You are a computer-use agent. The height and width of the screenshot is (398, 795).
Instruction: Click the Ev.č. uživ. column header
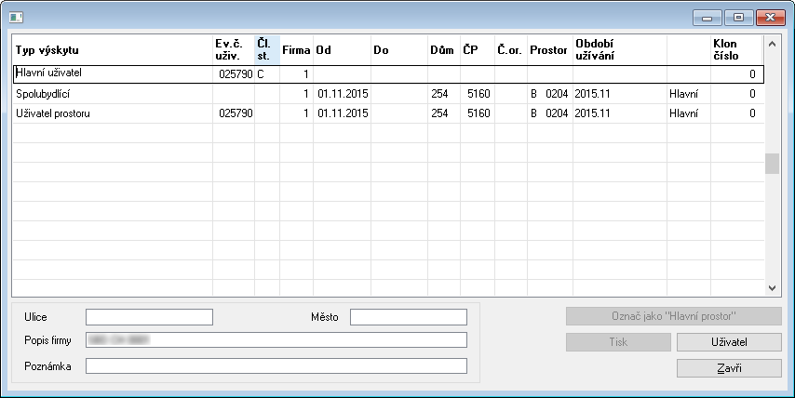click(234, 49)
